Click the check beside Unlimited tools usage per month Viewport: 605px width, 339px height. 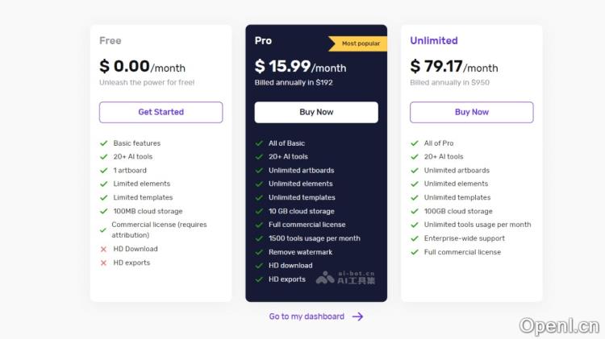(x=415, y=225)
